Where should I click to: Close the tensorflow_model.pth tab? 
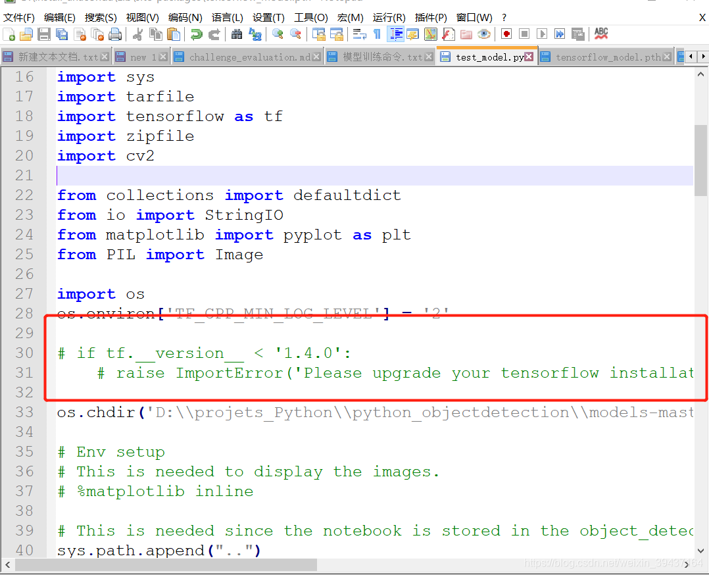[666, 57]
